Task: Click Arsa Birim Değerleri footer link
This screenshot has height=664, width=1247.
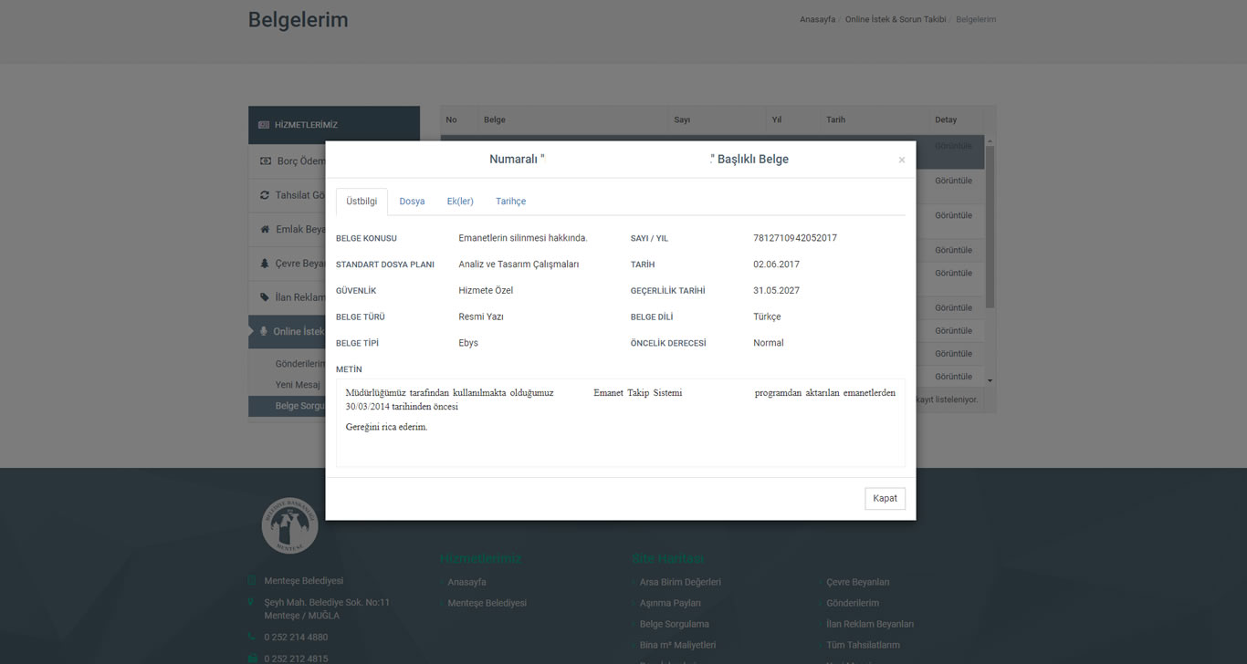Action: (680, 582)
